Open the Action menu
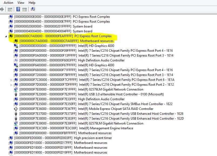The width and height of the screenshot is (217, 156). coord(8,3)
